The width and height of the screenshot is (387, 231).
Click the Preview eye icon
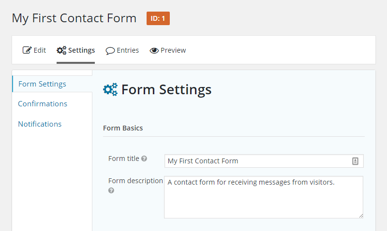click(154, 51)
